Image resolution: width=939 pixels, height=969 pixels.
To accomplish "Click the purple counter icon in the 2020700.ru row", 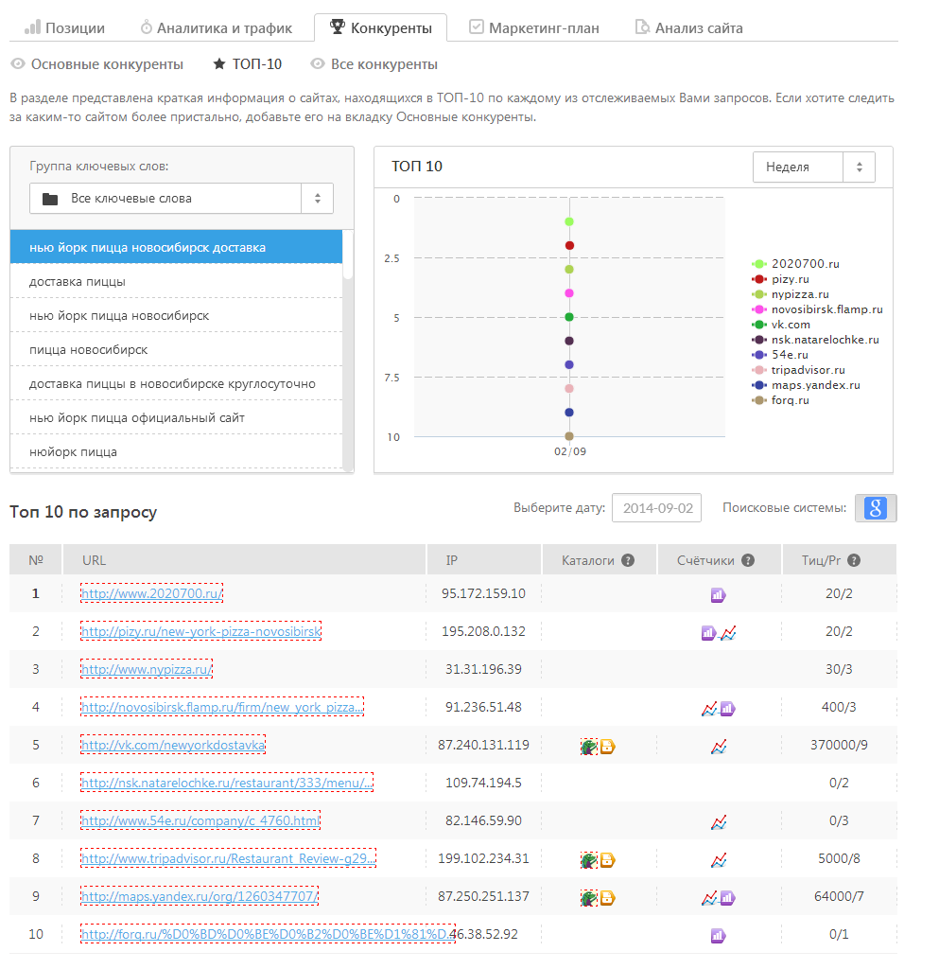I will coord(718,595).
